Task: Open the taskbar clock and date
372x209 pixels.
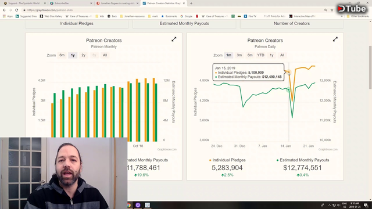Action: click(355, 205)
